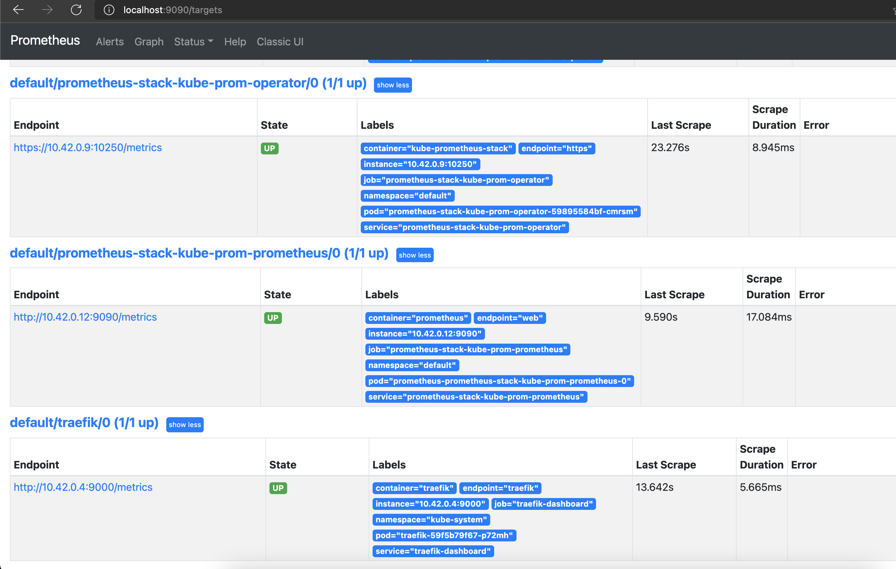This screenshot has width=896, height=569.
Task: Open endpoint http://10.42.0.12:9090/metrics
Action: pos(85,317)
